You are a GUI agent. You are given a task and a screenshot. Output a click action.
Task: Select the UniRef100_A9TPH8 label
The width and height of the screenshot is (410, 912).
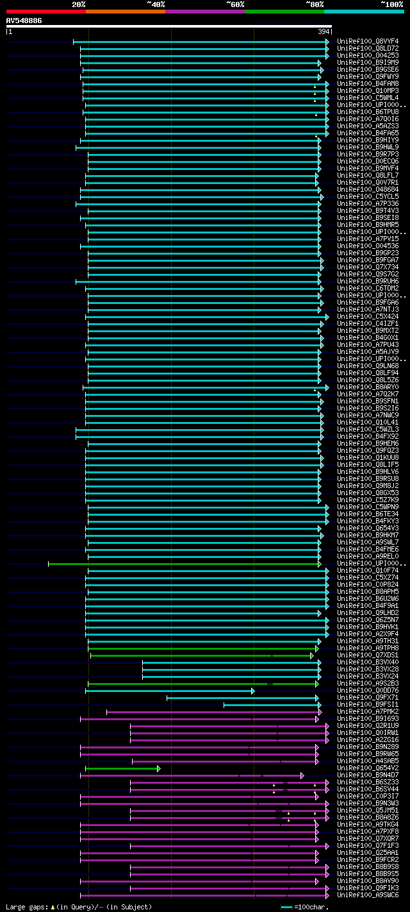tap(368, 648)
